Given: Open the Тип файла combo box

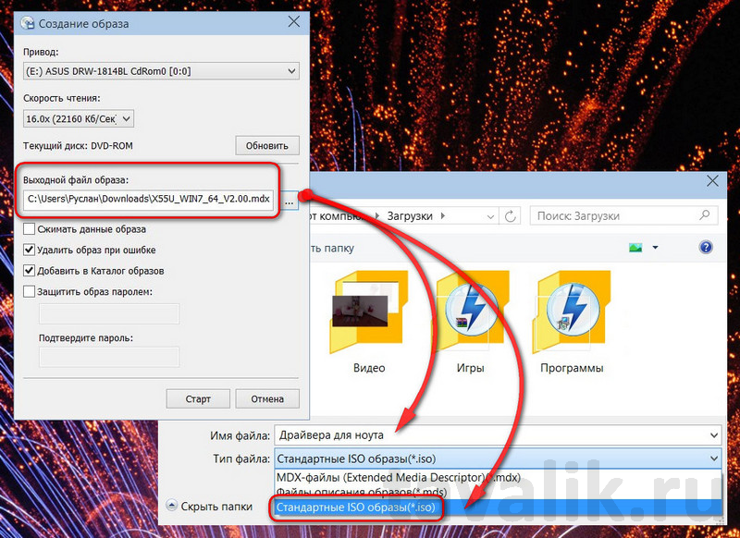Looking at the screenshot, I should coord(498,459).
